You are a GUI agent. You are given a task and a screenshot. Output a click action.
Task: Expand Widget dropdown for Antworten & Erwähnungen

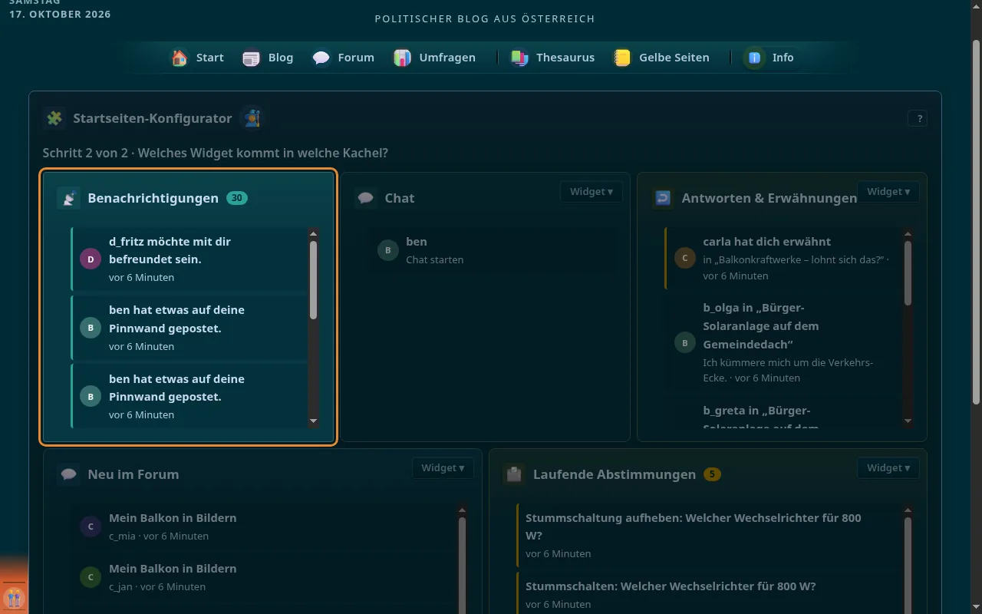pos(888,192)
